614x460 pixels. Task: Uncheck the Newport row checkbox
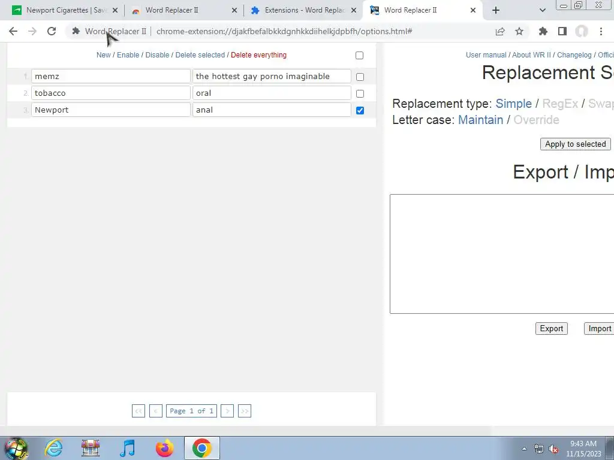360,111
